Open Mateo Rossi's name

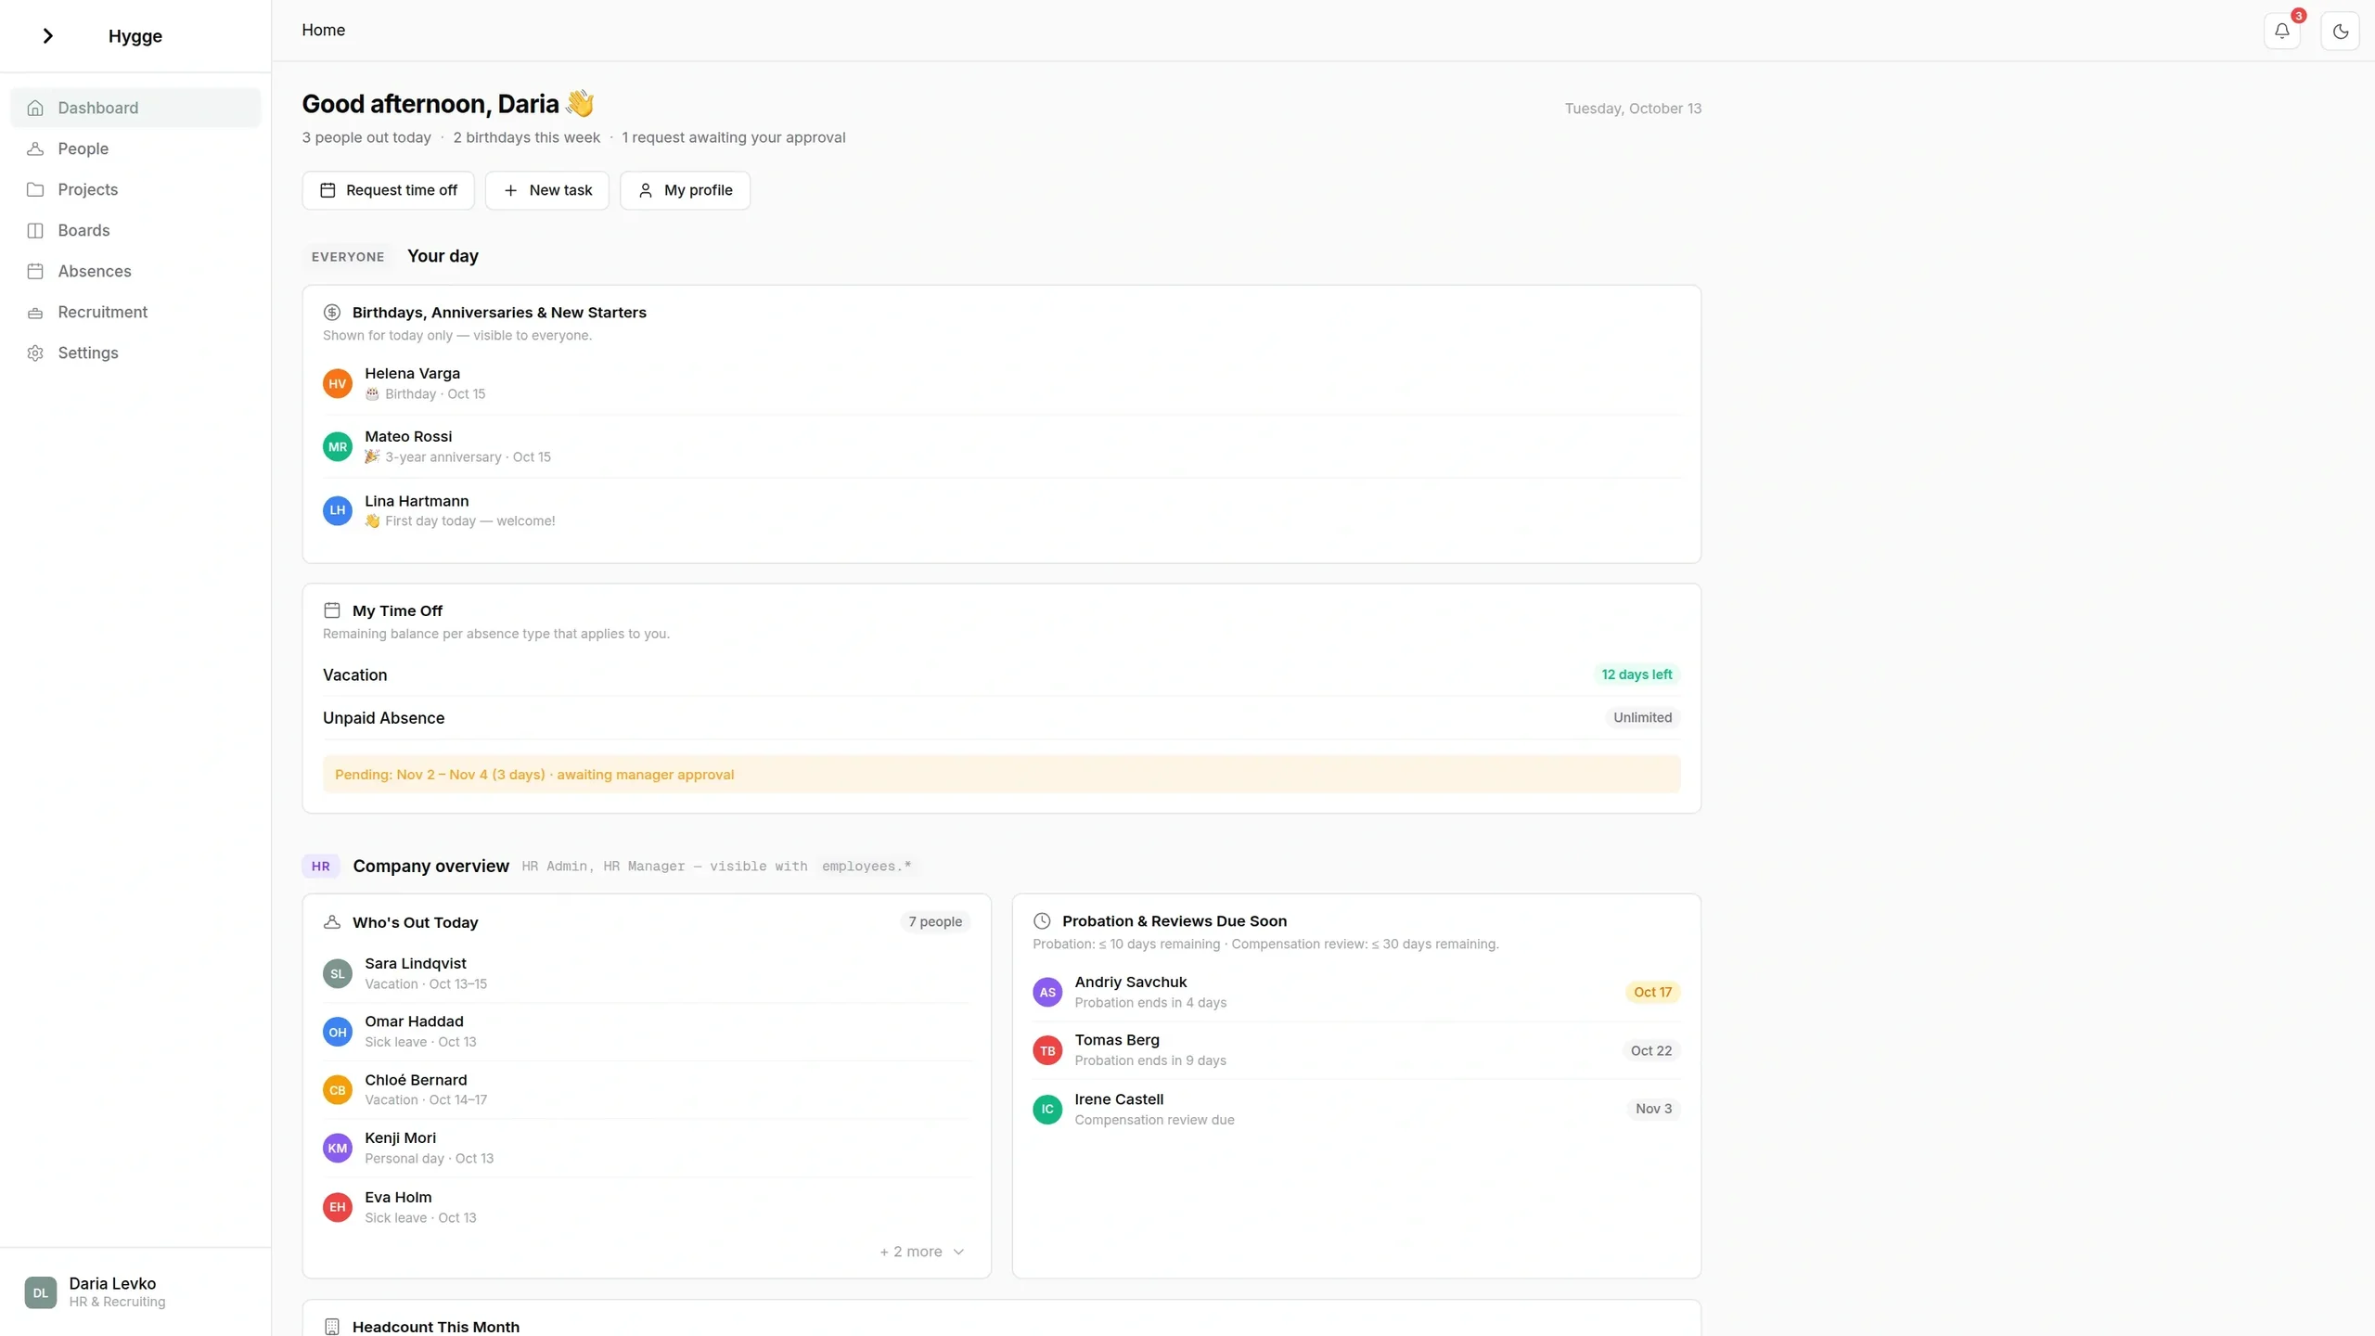[408, 436]
